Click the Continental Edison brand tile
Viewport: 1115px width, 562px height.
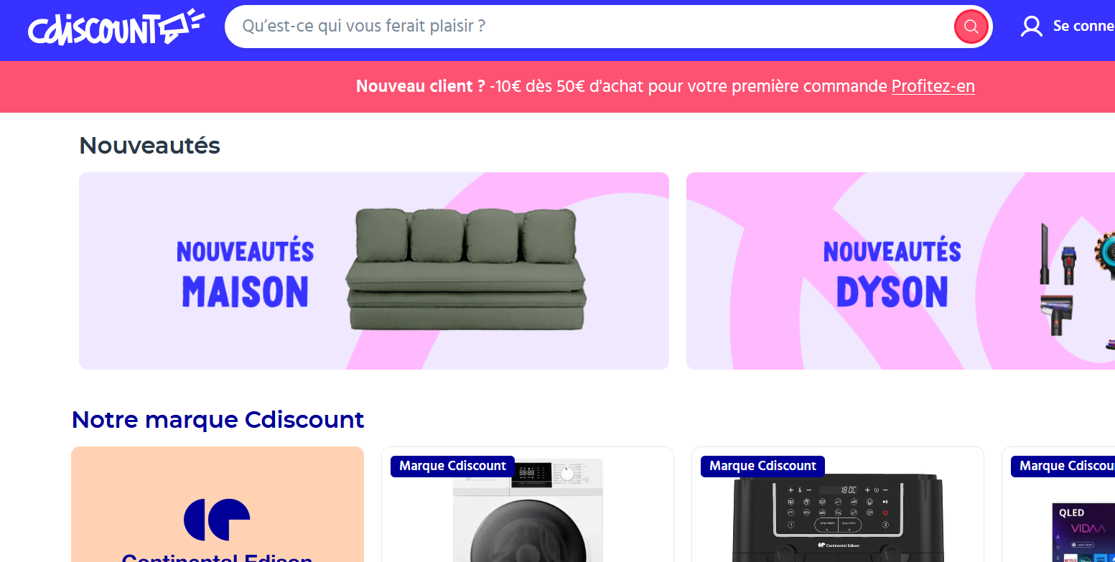[218, 505]
